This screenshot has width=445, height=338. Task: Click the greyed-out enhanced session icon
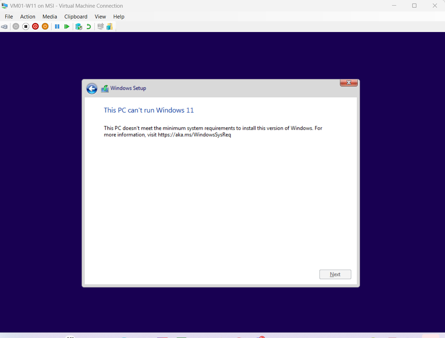[x=100, y=26]
